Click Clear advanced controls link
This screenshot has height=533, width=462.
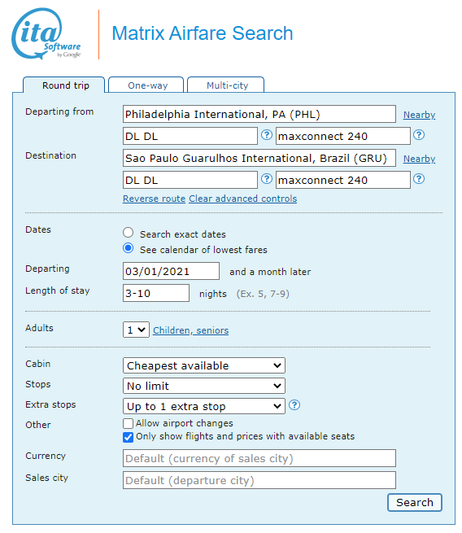[x=243, y=199]
